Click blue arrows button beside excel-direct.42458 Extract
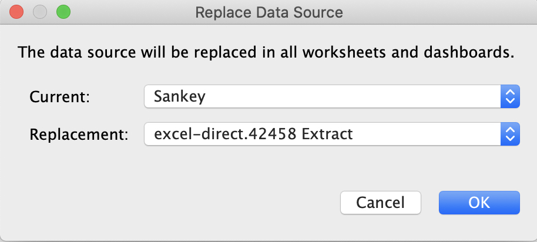This screenshot has width=537, height=242. 511,134
